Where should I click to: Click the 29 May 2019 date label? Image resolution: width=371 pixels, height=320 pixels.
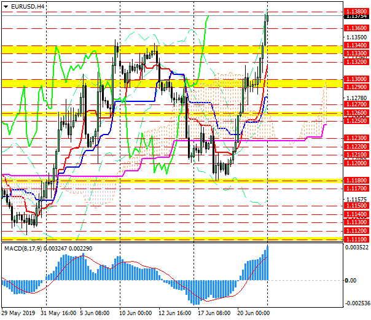pyautogui.click(x=18, y=312)
